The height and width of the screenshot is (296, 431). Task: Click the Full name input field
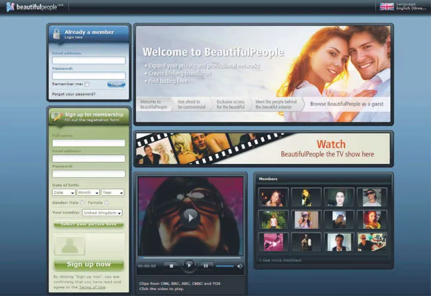tap(88, 143)
